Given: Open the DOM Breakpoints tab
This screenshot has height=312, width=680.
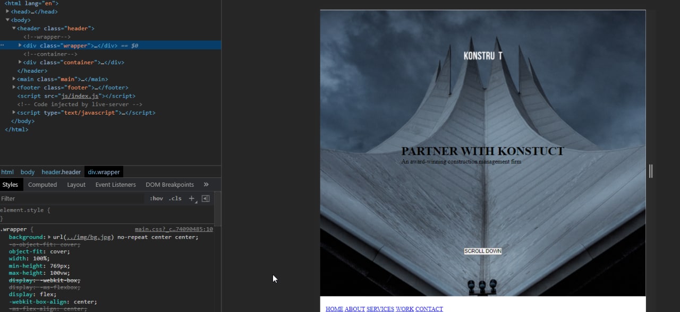Looking at the screenshot, I should (170, 185).
